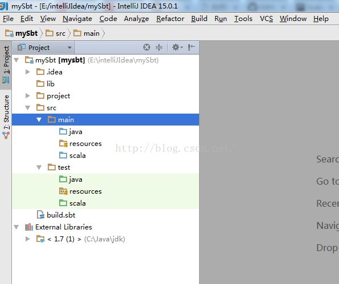Open the Build menu
Viewport: 339px width, 284px height.
tap(199, 19)
